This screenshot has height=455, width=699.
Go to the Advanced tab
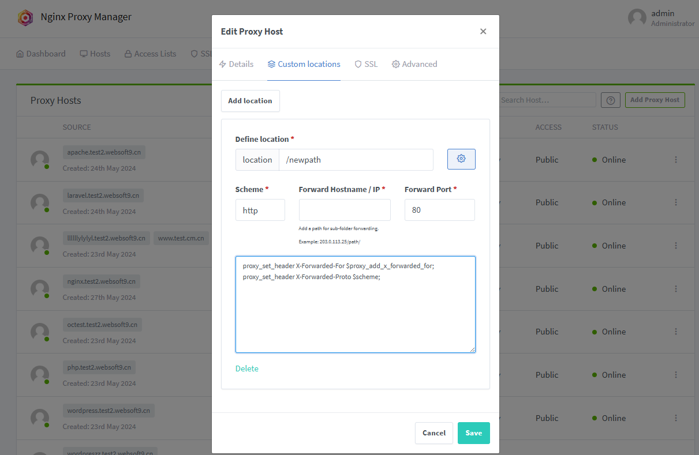tap(414, 64)
